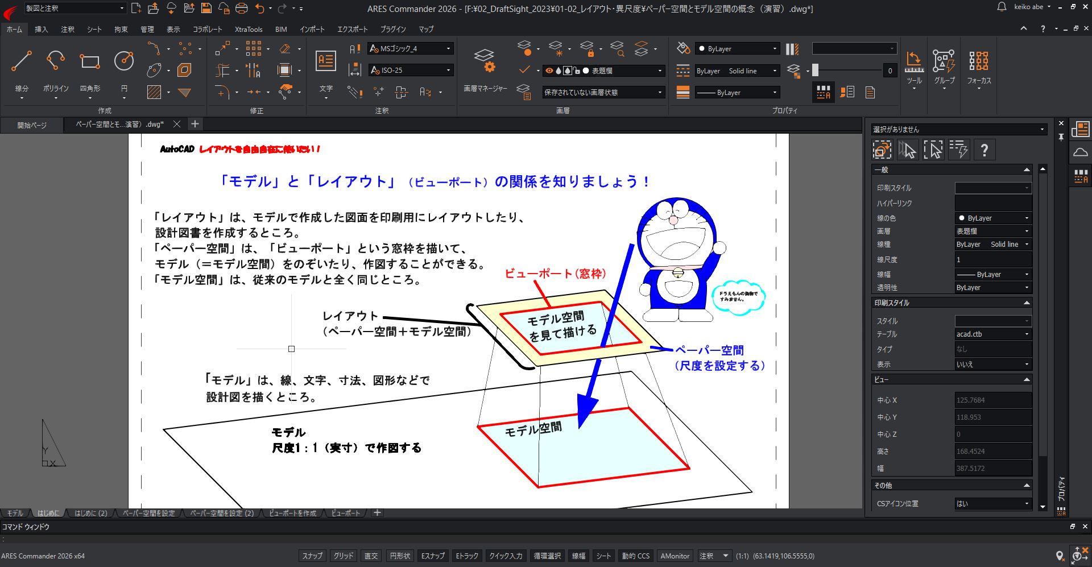The height and width of the screenshot is (567, 1092).
Task: Open a new document tab with plus
Action: click(195, 124)
